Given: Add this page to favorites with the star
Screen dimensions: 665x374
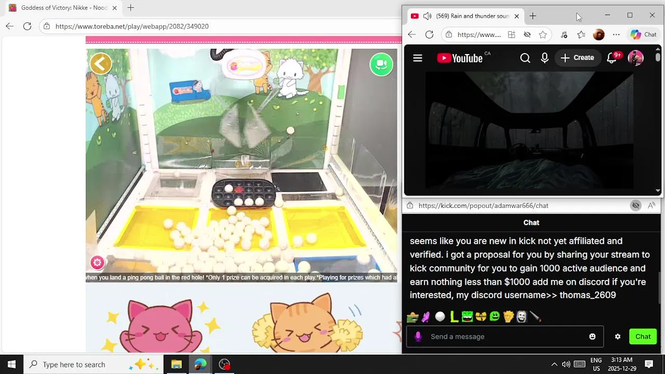Looking at the screenshot, I should [x=543, y=35].
